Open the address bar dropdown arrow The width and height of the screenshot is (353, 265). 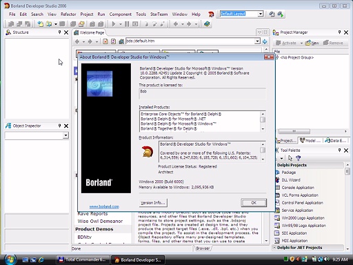(257, 41)
